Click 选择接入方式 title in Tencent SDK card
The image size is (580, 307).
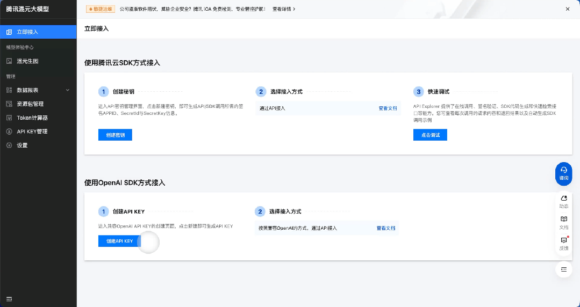(x=287, y=92)
